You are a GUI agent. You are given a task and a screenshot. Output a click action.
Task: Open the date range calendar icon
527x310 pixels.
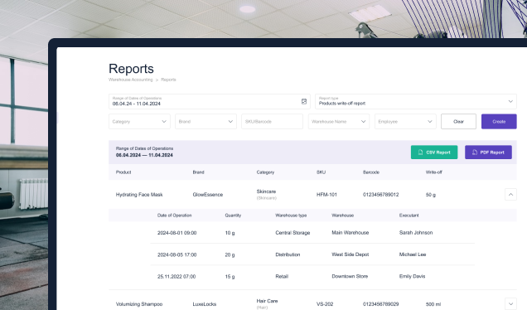304,102
